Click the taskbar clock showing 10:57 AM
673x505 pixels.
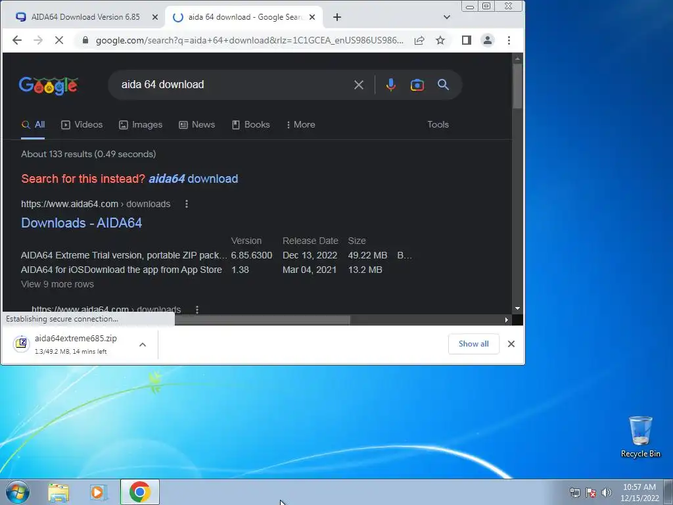coord(639,493)
